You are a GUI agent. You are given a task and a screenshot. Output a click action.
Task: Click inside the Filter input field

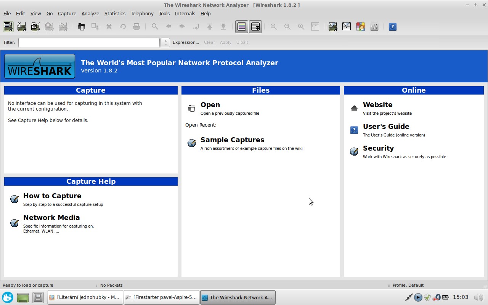click(x=89, y=42)
